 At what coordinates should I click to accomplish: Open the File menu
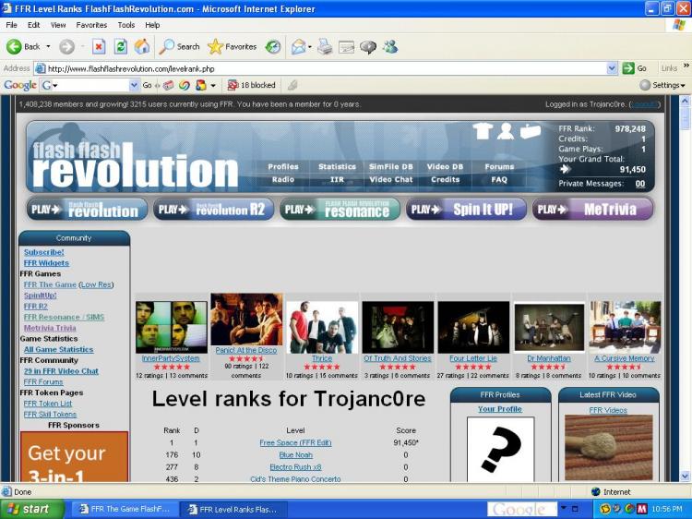(x=11, y=25)
